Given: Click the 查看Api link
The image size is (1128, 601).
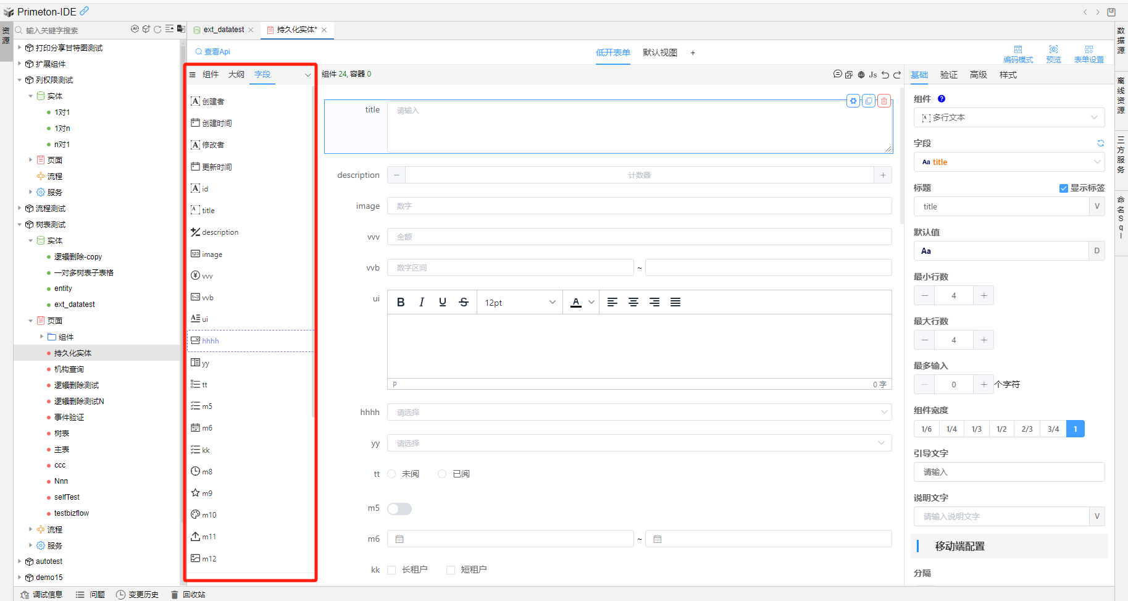Looking at the screenshot, I should pyautogui.click(x=213, y=52).
